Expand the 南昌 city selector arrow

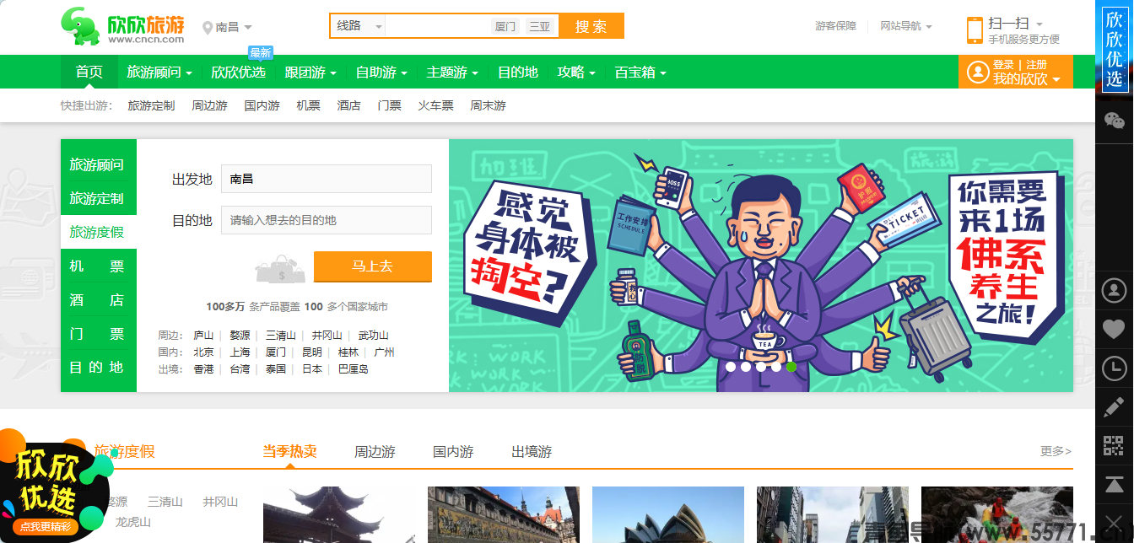pos(247,28)
